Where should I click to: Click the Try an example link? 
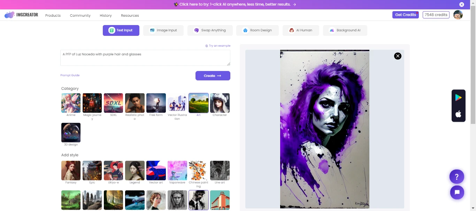coord(218,46)
